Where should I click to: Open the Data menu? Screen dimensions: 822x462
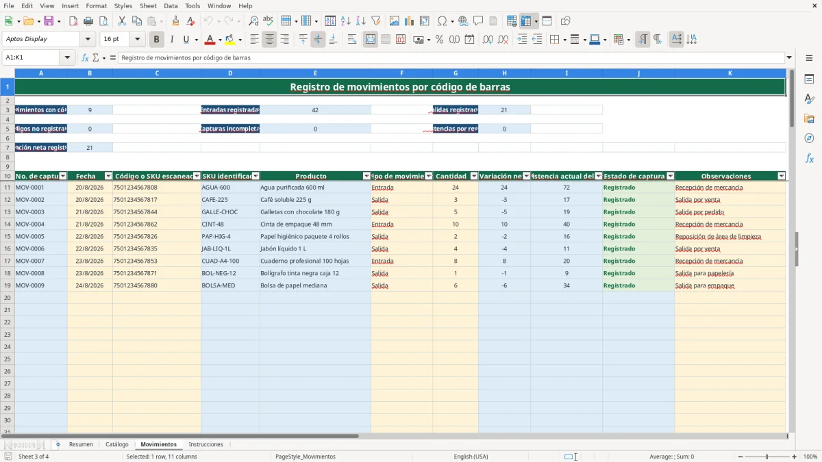pos(171,5)
